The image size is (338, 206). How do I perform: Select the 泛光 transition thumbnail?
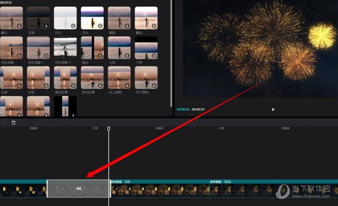point(92,18)
